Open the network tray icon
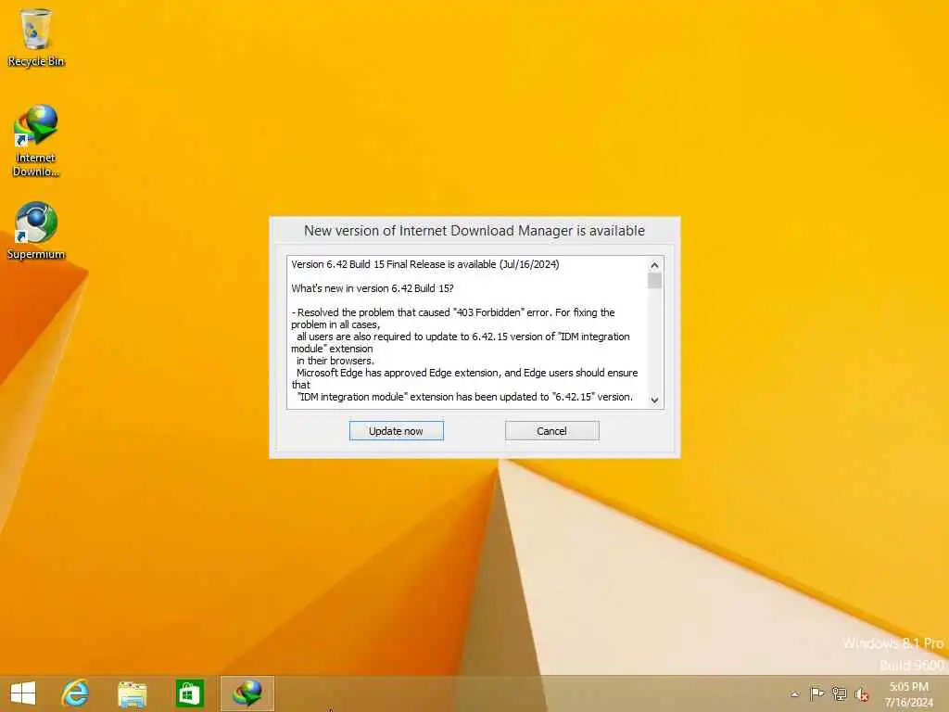Viewport: 949px width, 712px height. point(839,693)
